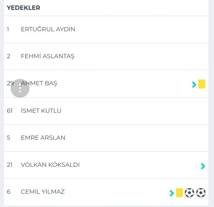This screenshot has width=214, height=207.
Task: Click jersey number 5 beside Emre Arslan
Action: (8, 138)
